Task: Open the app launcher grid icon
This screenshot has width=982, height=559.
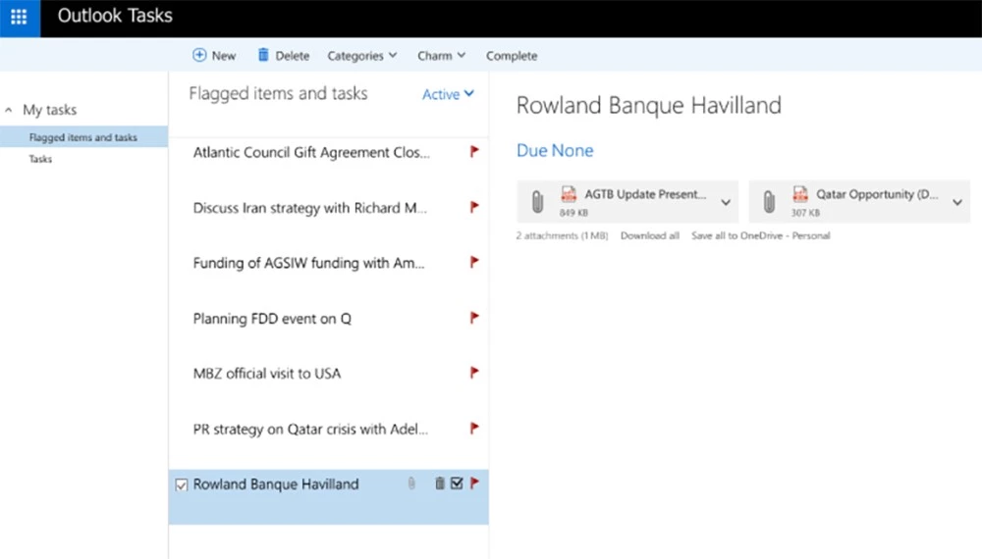Action: click(x=19, y=18)
